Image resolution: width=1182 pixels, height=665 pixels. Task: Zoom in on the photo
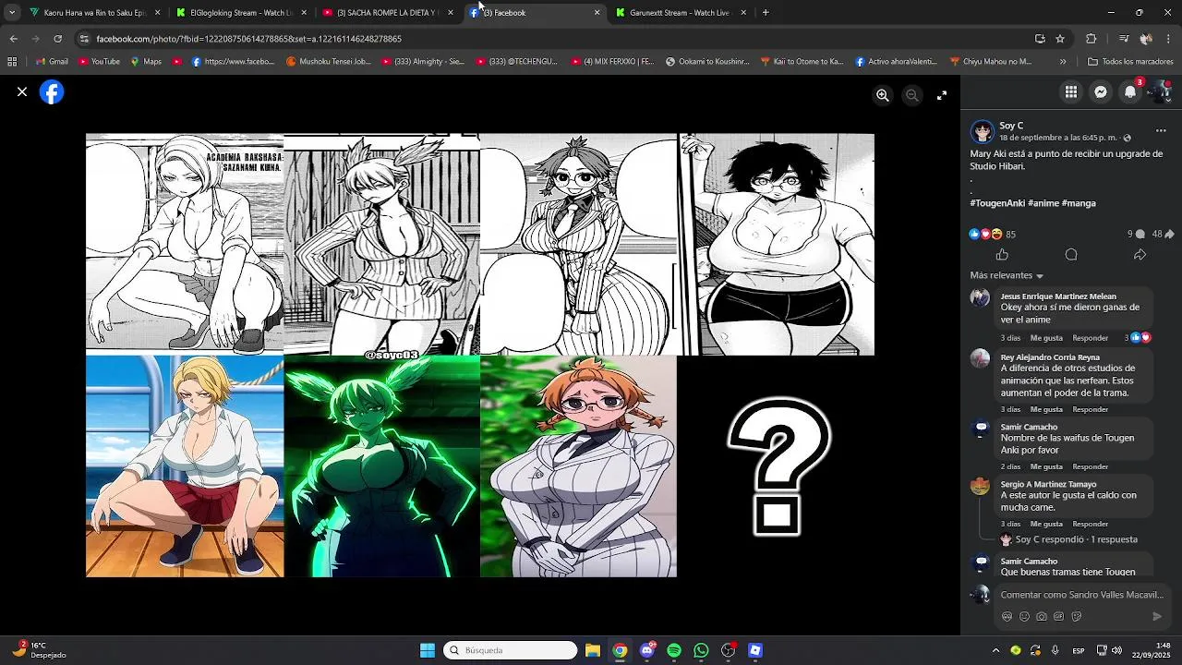click(883, 95)
